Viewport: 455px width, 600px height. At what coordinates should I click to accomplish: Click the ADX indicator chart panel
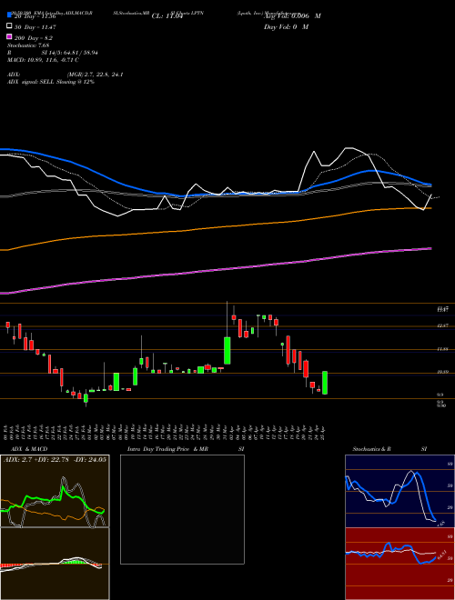point(55,491)
